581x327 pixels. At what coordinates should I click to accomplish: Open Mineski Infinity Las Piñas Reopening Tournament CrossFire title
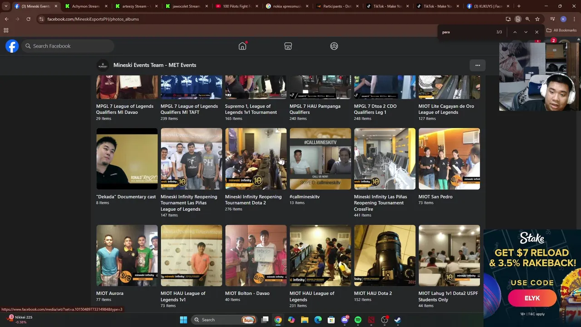380,203
